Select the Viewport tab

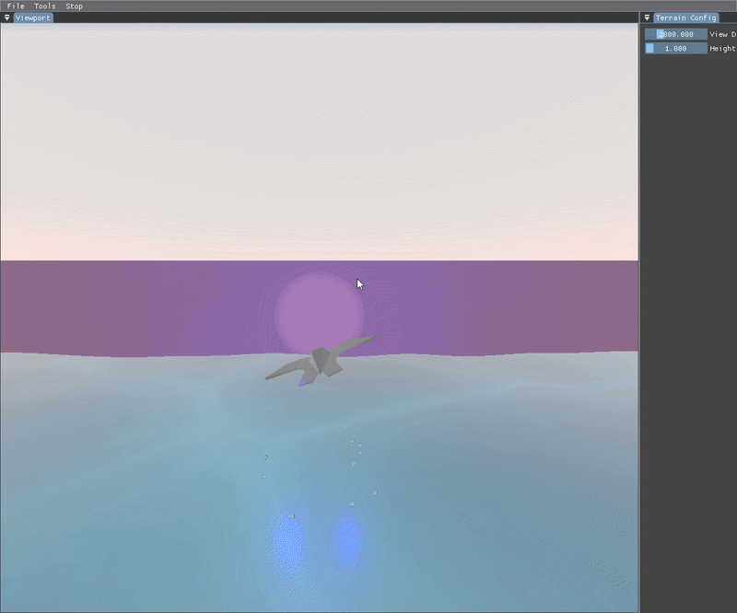click(x=33, y=17)
